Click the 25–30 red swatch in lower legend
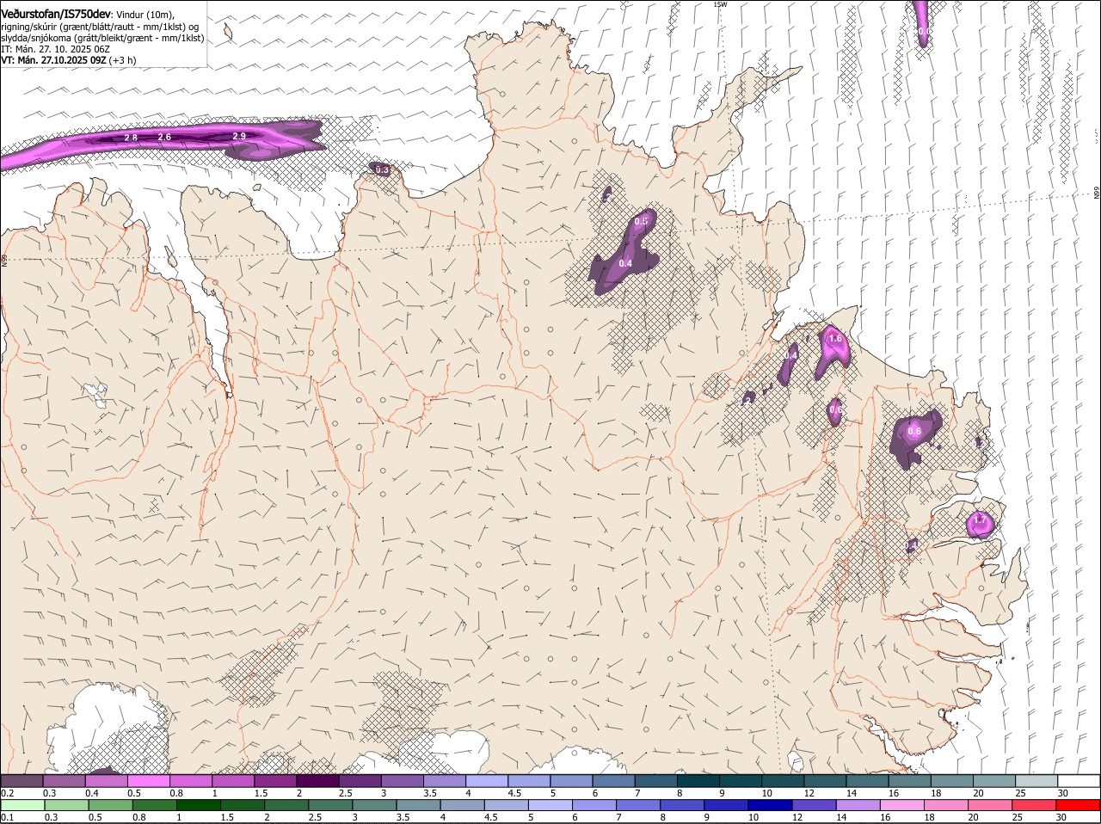Viewport: 1101px width, 824px height. pyautogui.click(x=1035, y=805)
